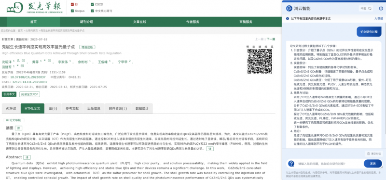The height and width of the screenshot is (180, 386).
Task: Click the email icon next to 黄菲
Action: point(50,61)
